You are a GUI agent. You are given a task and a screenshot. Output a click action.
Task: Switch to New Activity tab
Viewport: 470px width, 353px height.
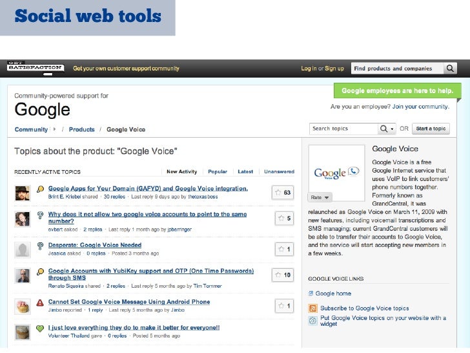(181, 172)
